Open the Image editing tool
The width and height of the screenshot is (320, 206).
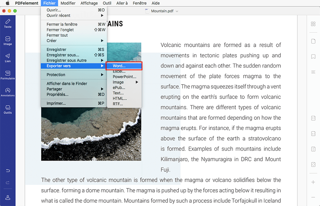(8, 41)
